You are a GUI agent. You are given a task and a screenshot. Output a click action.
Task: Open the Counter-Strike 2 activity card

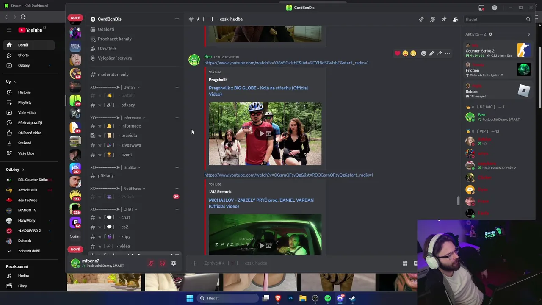pos(498,50)
